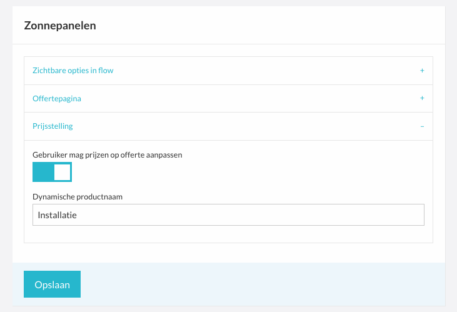
Task: Click the teal side of the enabled switch
Action: (x=43, y=172)
